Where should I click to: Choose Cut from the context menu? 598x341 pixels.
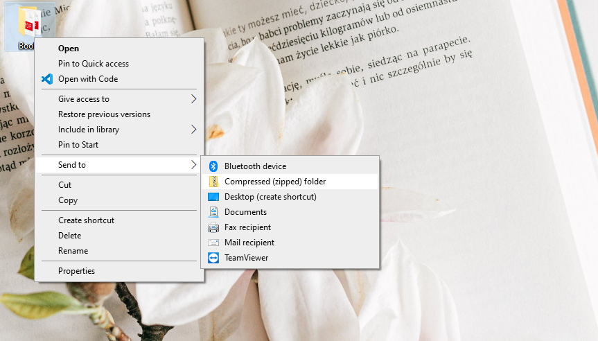pos(119,185)
